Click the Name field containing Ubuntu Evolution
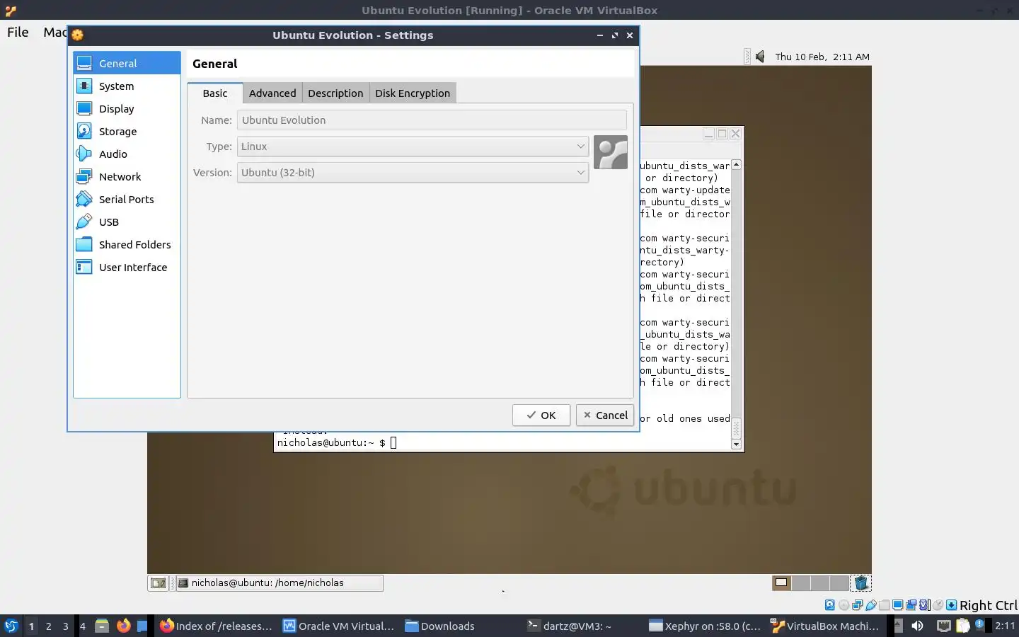The image size is (1019, 637). [432, 120]
